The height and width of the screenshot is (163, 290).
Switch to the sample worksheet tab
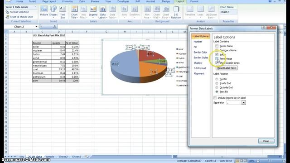(x=50, y=157)
